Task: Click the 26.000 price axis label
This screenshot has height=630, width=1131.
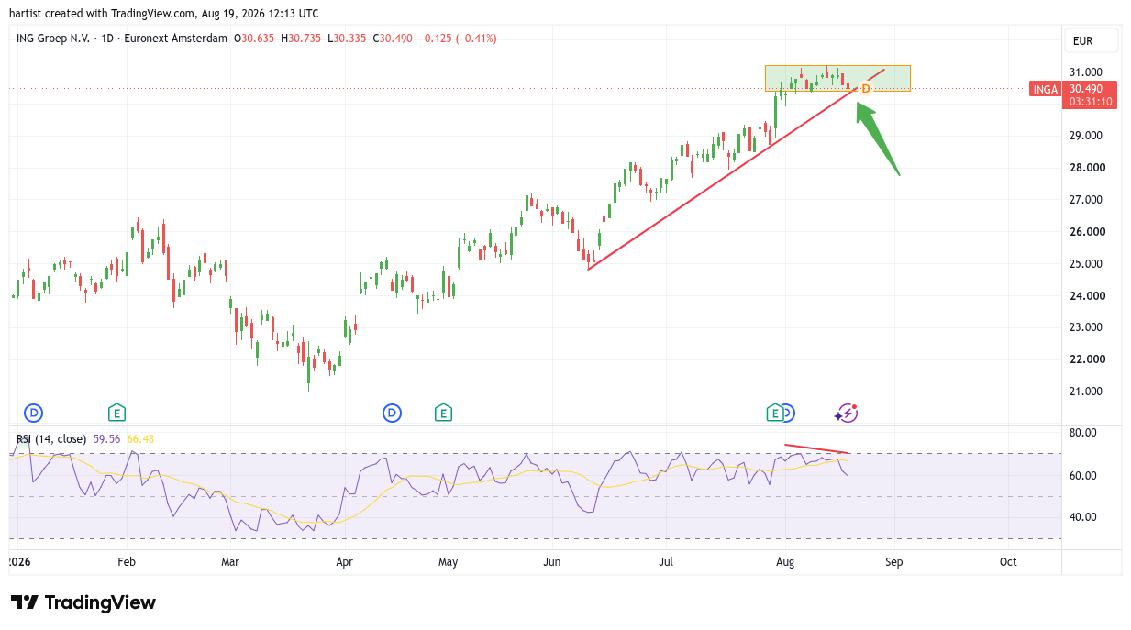Action: click(x=1086, y=232)
